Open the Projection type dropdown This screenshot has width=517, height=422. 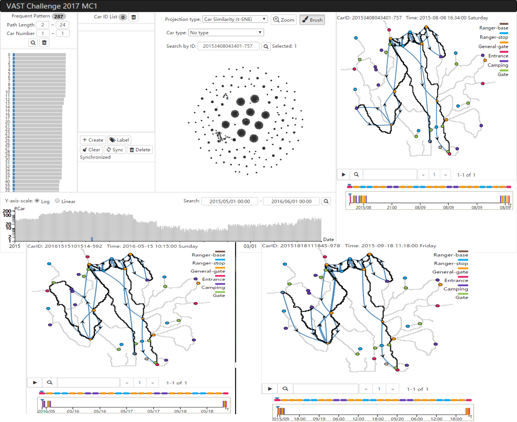click(235, 19)
